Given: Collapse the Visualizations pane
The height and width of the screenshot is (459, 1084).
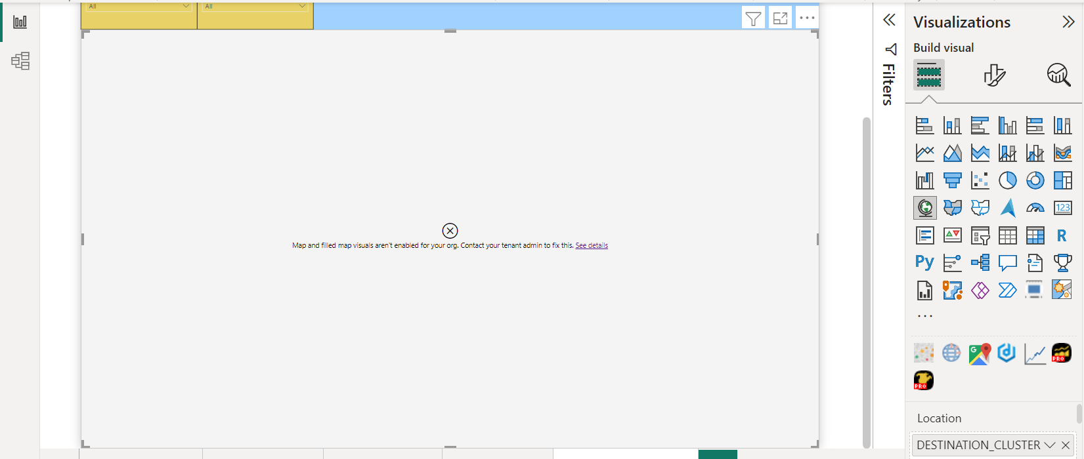Looking at the screenshot, I should [x=1068, y=22].
